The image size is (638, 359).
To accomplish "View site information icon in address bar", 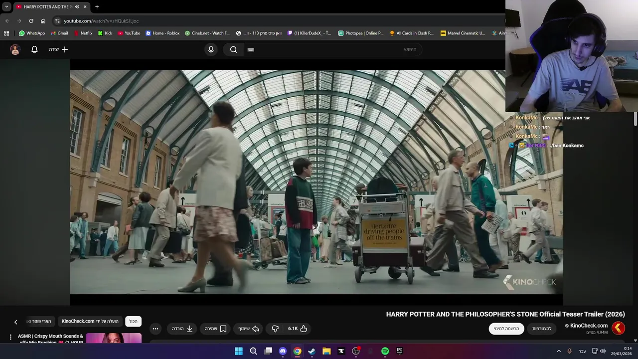I will (x=57, y=21).
